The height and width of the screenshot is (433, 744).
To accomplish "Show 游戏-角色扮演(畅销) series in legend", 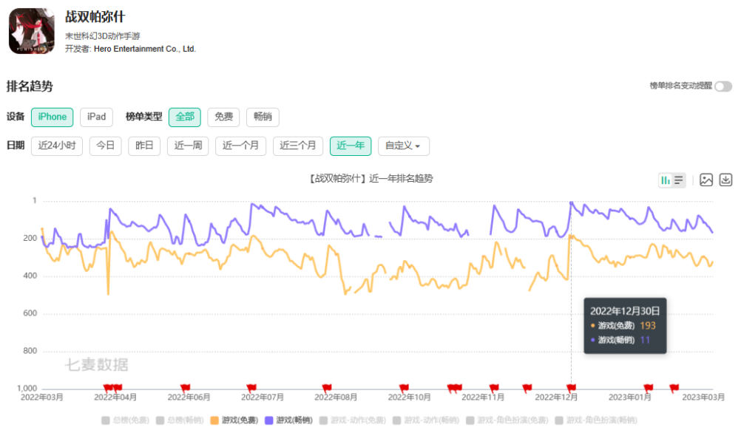I will point(596,420).
